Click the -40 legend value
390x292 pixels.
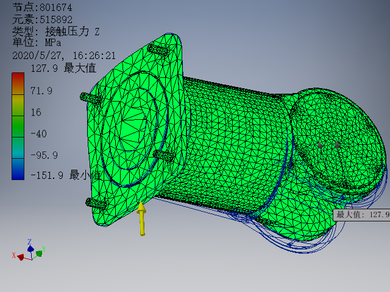point(38,134)
